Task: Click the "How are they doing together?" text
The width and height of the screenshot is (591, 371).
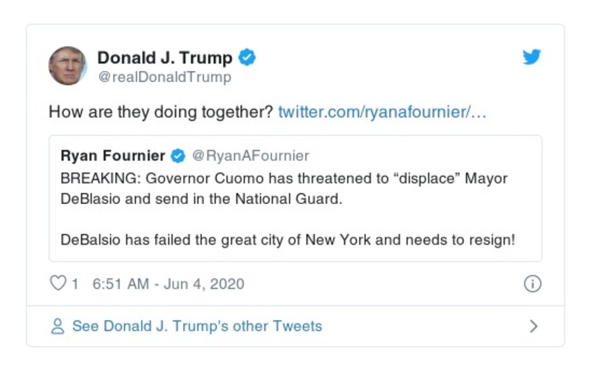Action: (x=161, y=113)
